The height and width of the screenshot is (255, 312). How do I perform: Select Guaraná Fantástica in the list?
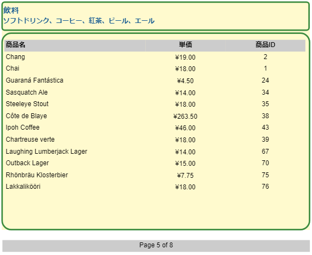click(x=35, y=80)
